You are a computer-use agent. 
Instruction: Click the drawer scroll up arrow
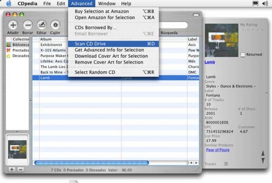point(263,153)
